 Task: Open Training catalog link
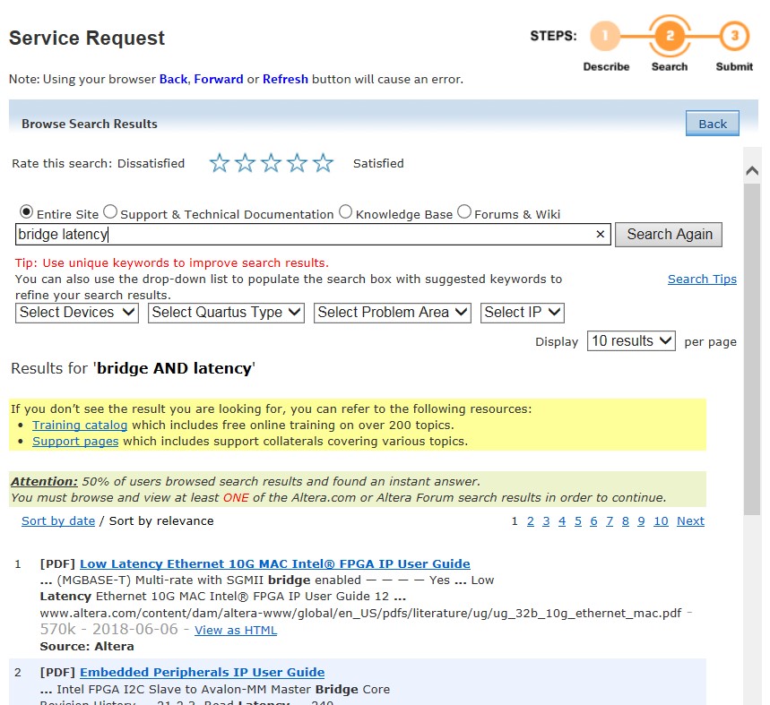tap(80, 425)
